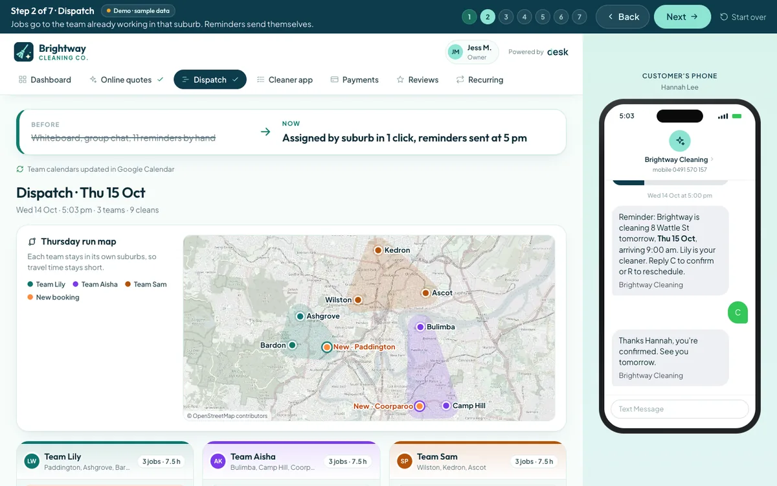
Task: Click Next to advance the demo
Action: click(682, 17)
